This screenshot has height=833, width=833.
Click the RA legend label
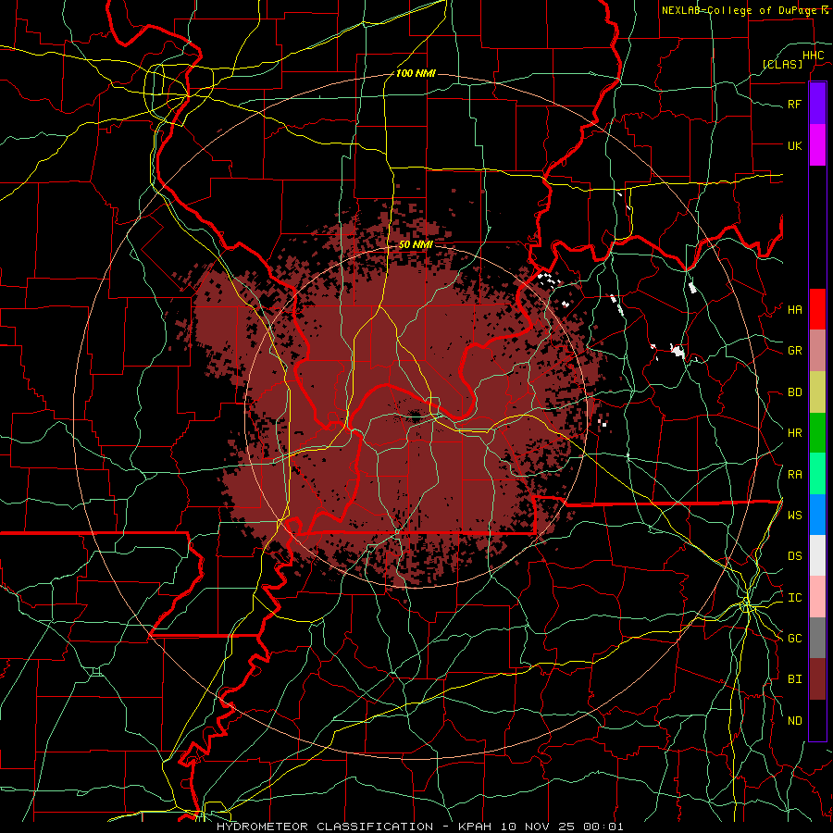pos(795,475)
